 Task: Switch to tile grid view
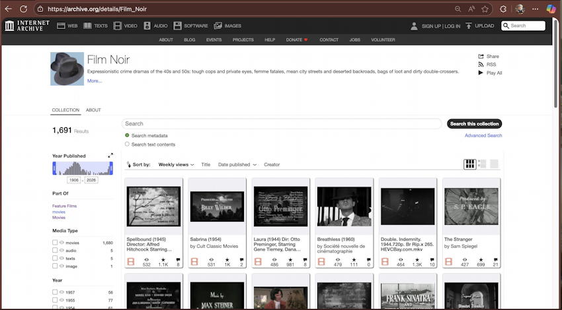pyautogui.click(x=469, y=164)
